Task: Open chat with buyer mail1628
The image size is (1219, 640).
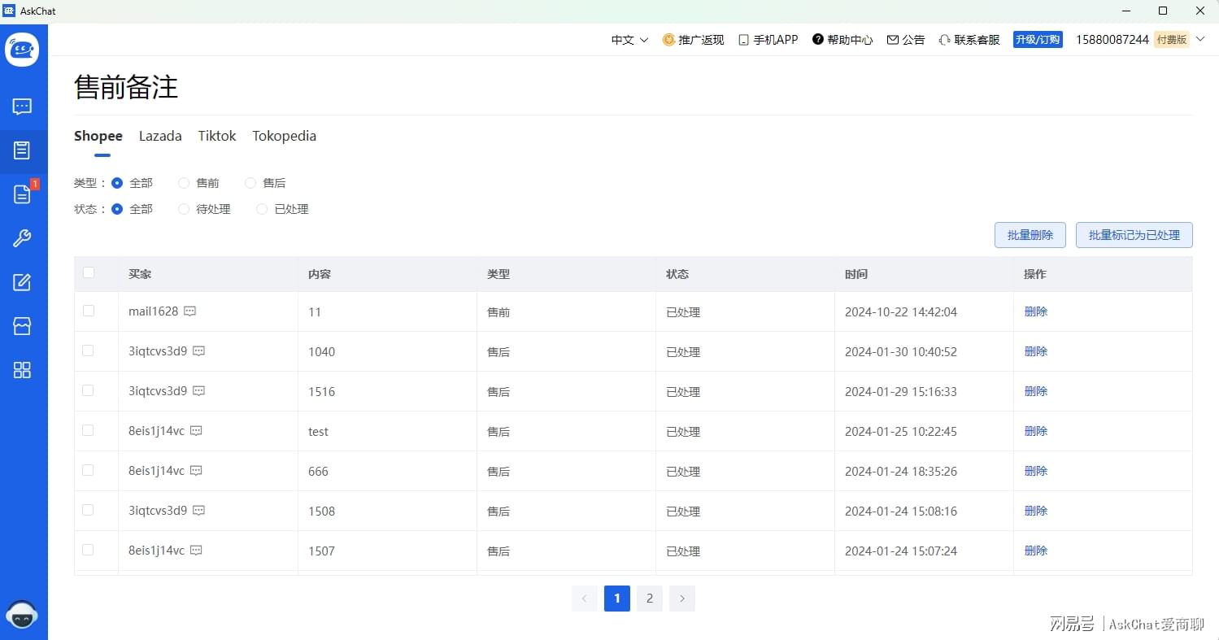Action: point(190,311)
